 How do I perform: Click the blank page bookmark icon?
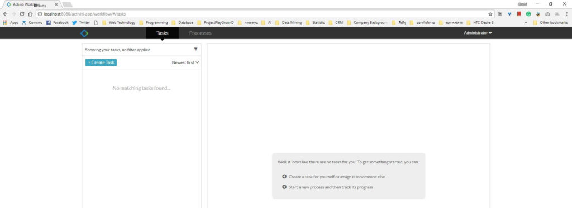click(96, 23)
